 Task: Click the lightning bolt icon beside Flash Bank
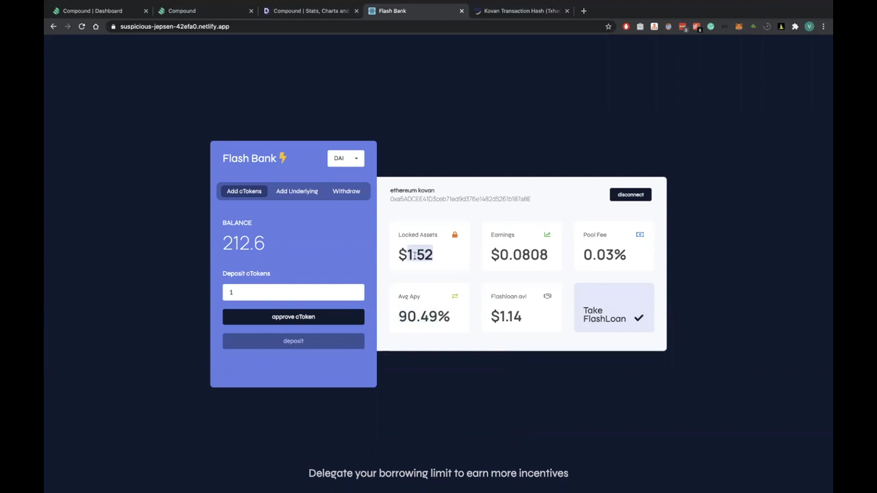283,158
